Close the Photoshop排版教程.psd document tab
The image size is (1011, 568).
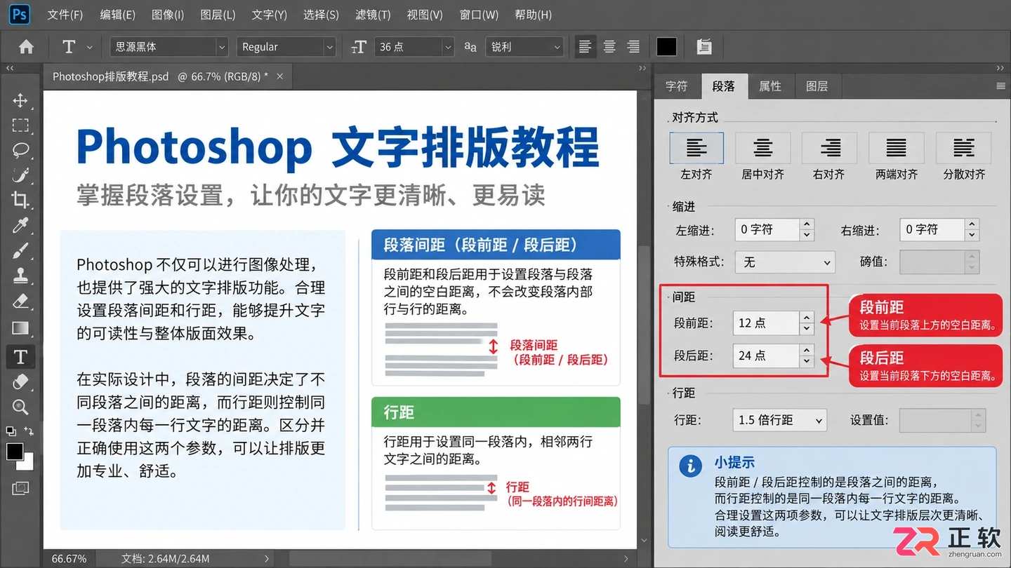tap(279, 76)
